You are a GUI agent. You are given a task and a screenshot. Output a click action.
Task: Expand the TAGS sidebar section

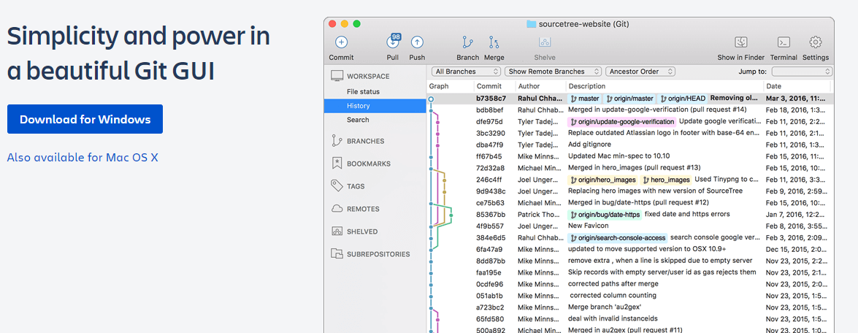click(x=355, y=186)
